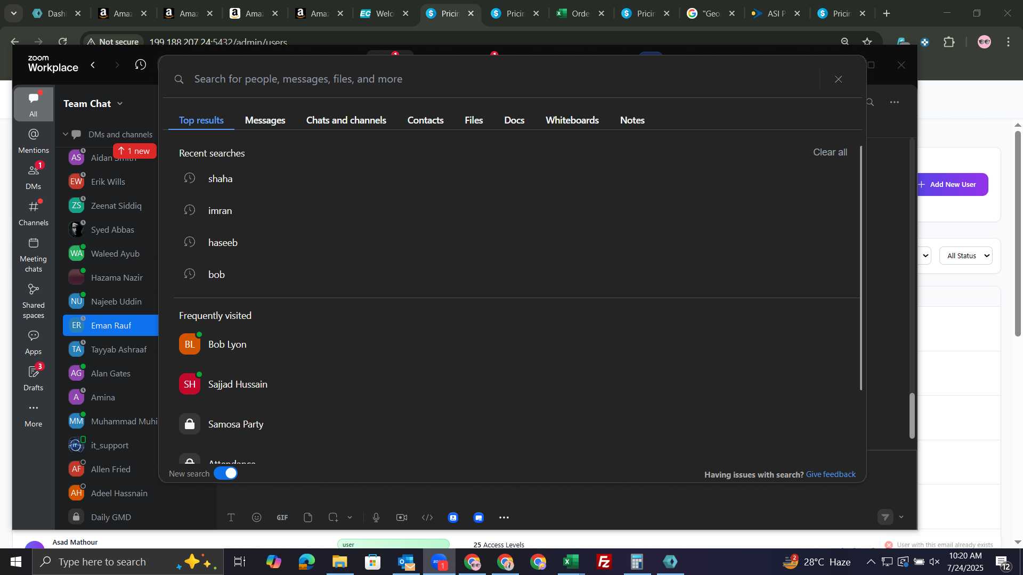Open More options in Zoom sidebar
The height and width of the screenshot is (575, 1023).
(33, 415)
